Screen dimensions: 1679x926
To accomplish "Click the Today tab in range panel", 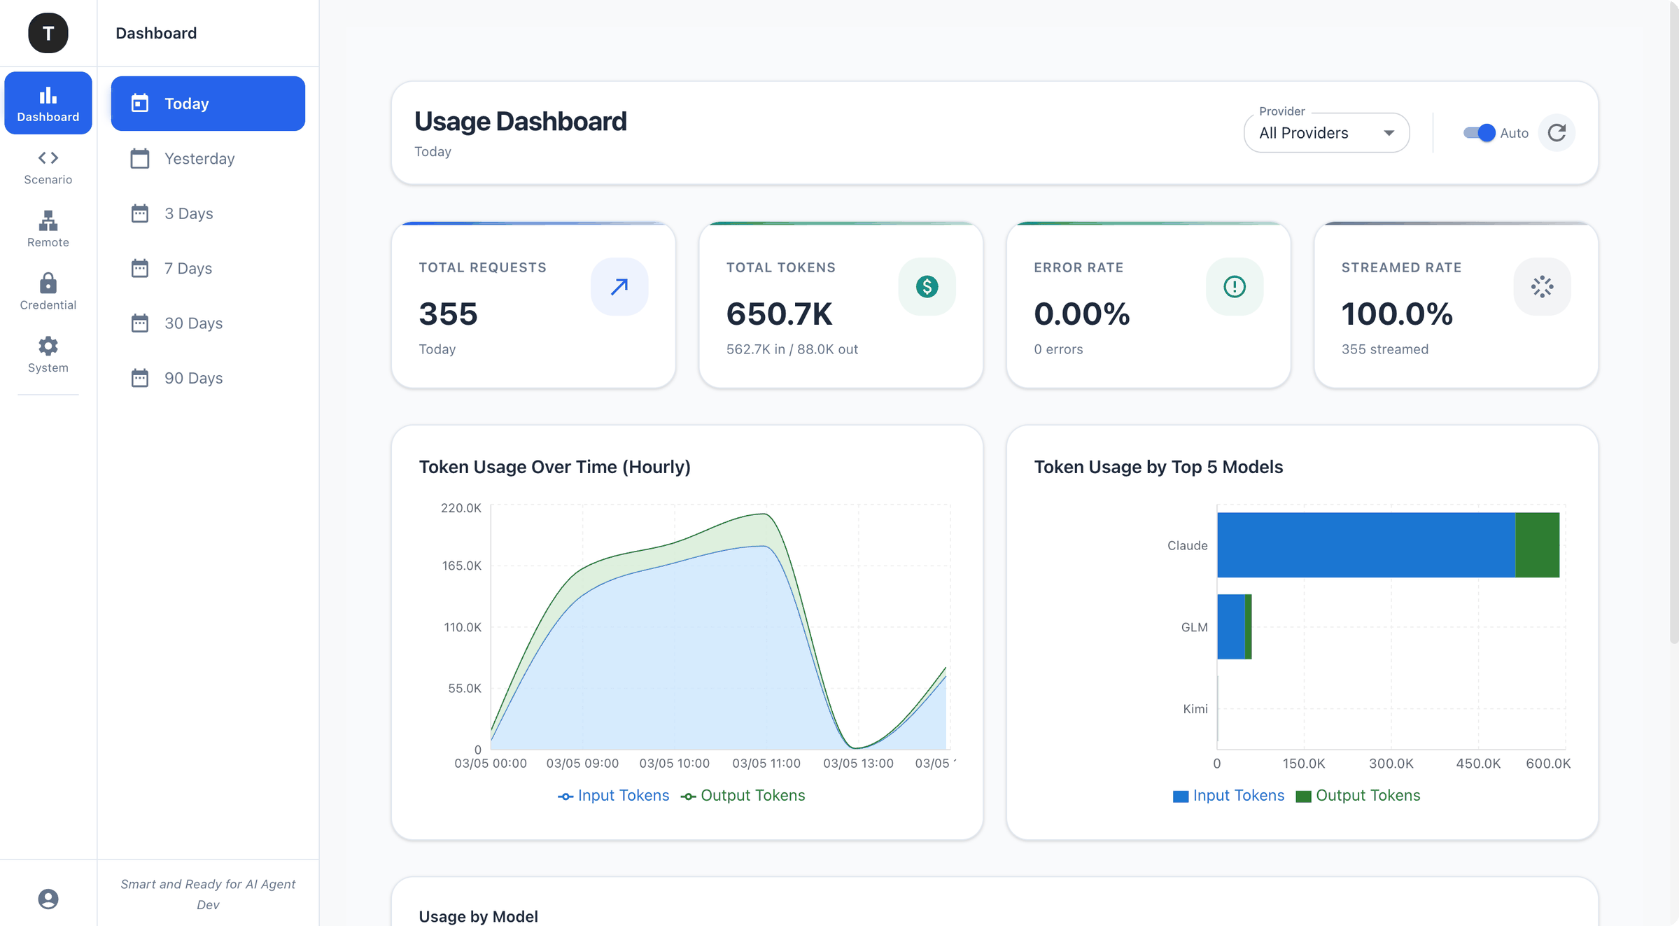I will [207, 103].
